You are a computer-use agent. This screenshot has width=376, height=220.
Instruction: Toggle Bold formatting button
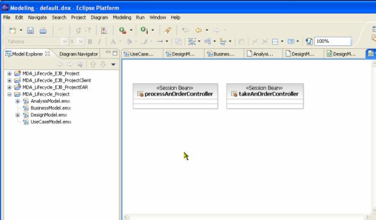[x=90, y=42]
